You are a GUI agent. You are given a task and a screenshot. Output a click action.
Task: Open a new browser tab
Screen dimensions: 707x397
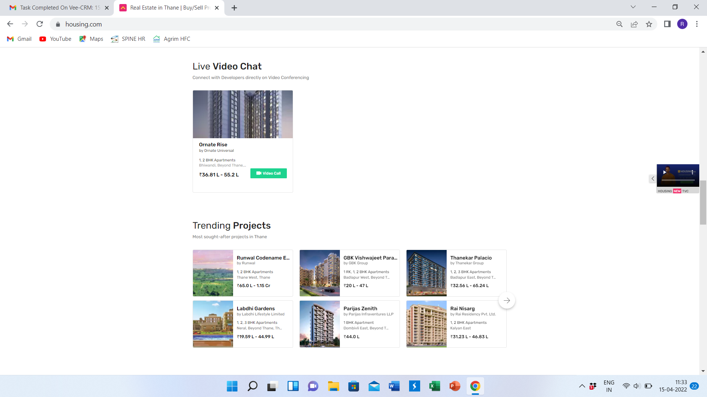click(x=234, y=8)
